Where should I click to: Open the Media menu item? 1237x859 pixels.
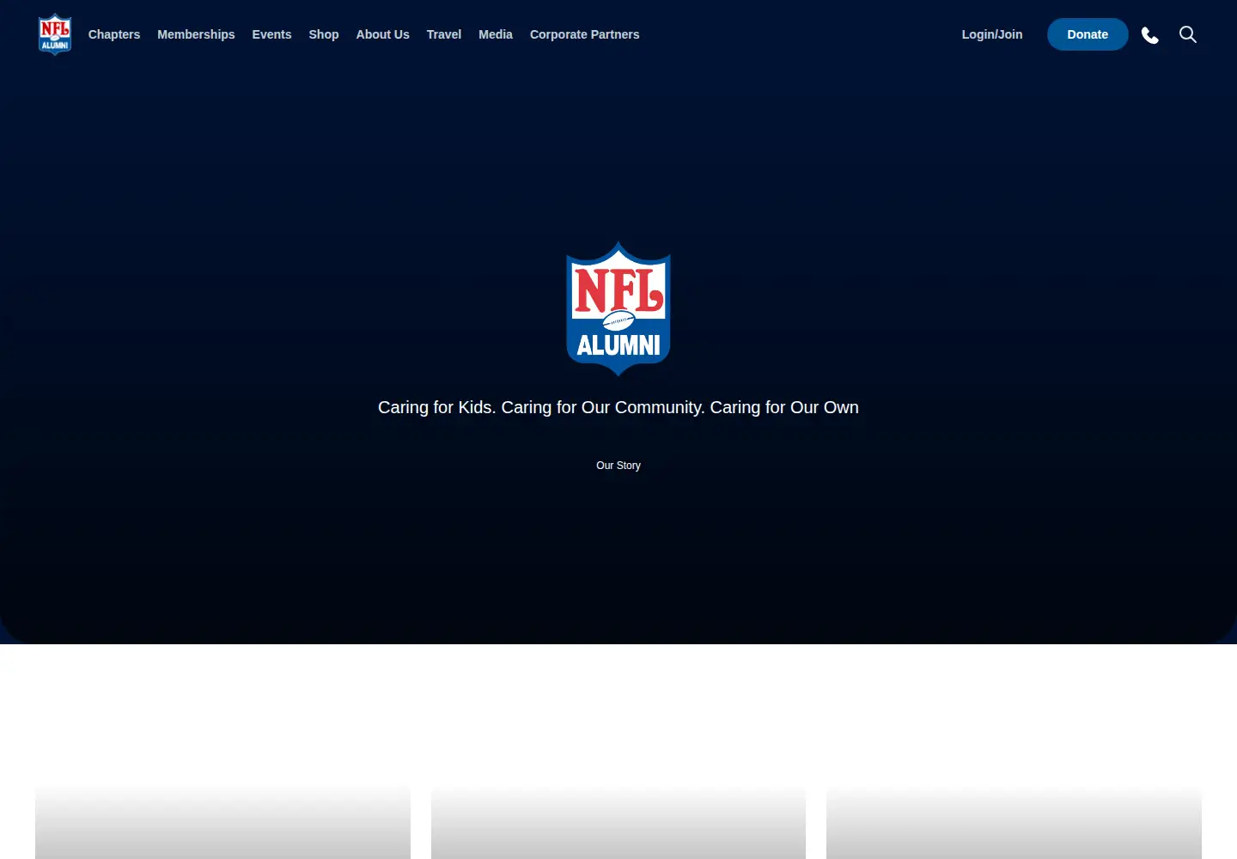[x=496, y=34]
